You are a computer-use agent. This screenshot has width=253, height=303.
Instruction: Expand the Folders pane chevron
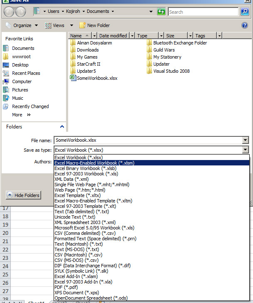click(x=62, y=127)
